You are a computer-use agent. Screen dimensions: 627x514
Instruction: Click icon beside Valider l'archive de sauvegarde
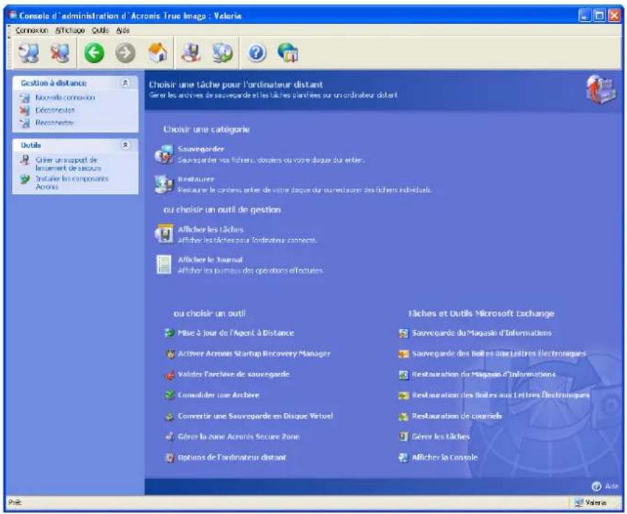click(x=170, y=375)
